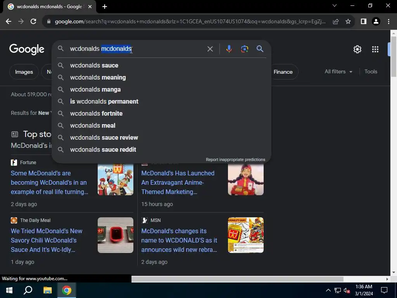
Task: Go to the Google logo homepage
Action: click(27, 49)
